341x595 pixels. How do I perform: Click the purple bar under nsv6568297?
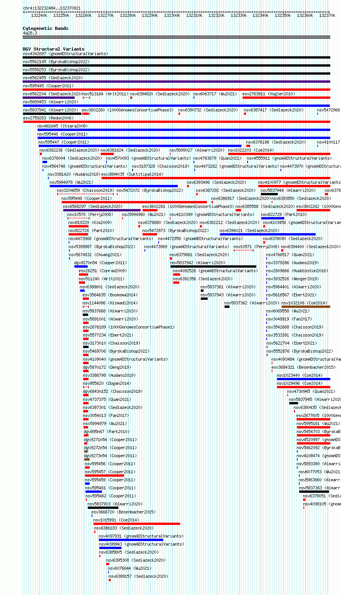tap(102, 210)
